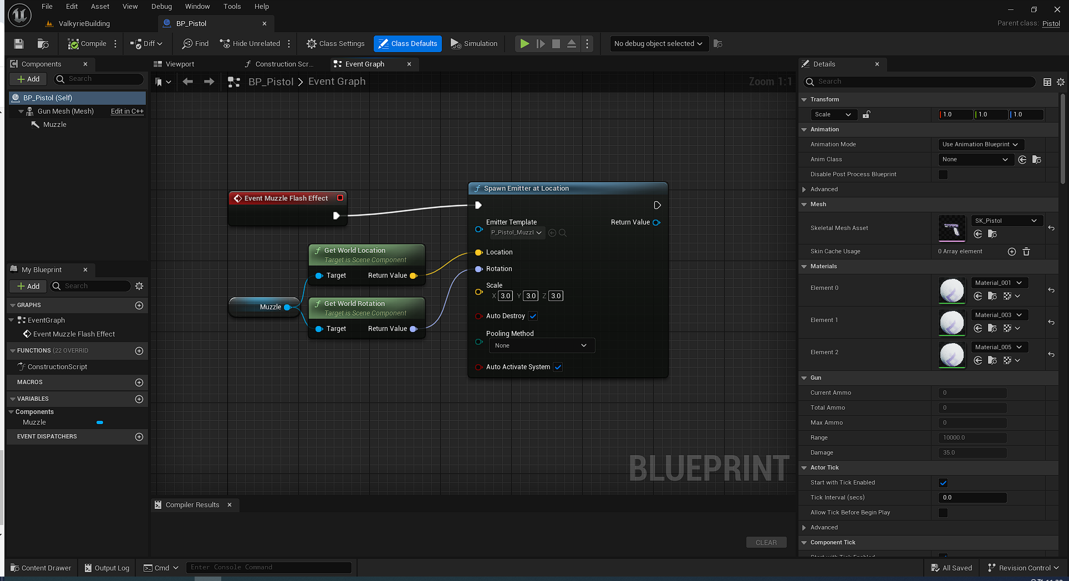
Task: Open Class Defaults
Action: pos(408,44)
